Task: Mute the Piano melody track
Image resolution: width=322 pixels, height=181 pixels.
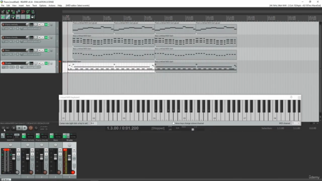Action: click(x=39, y=25)
